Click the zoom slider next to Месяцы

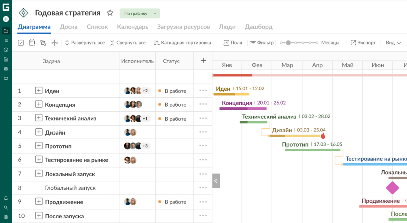click(x=299, y=43)
